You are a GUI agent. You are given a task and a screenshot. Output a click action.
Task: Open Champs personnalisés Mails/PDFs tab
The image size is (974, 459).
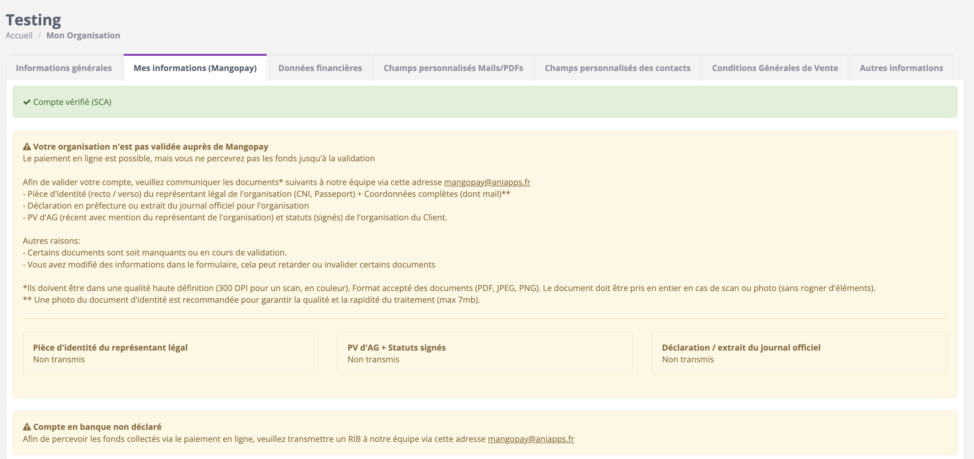pyautogui.click(x=453, y=68)
